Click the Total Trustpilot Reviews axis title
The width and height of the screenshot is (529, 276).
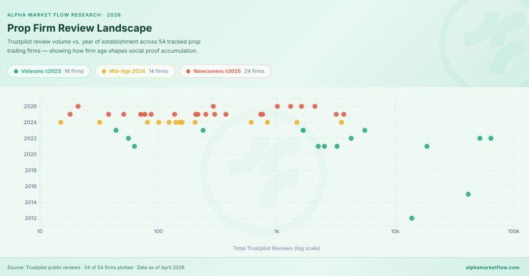point(276,248)
